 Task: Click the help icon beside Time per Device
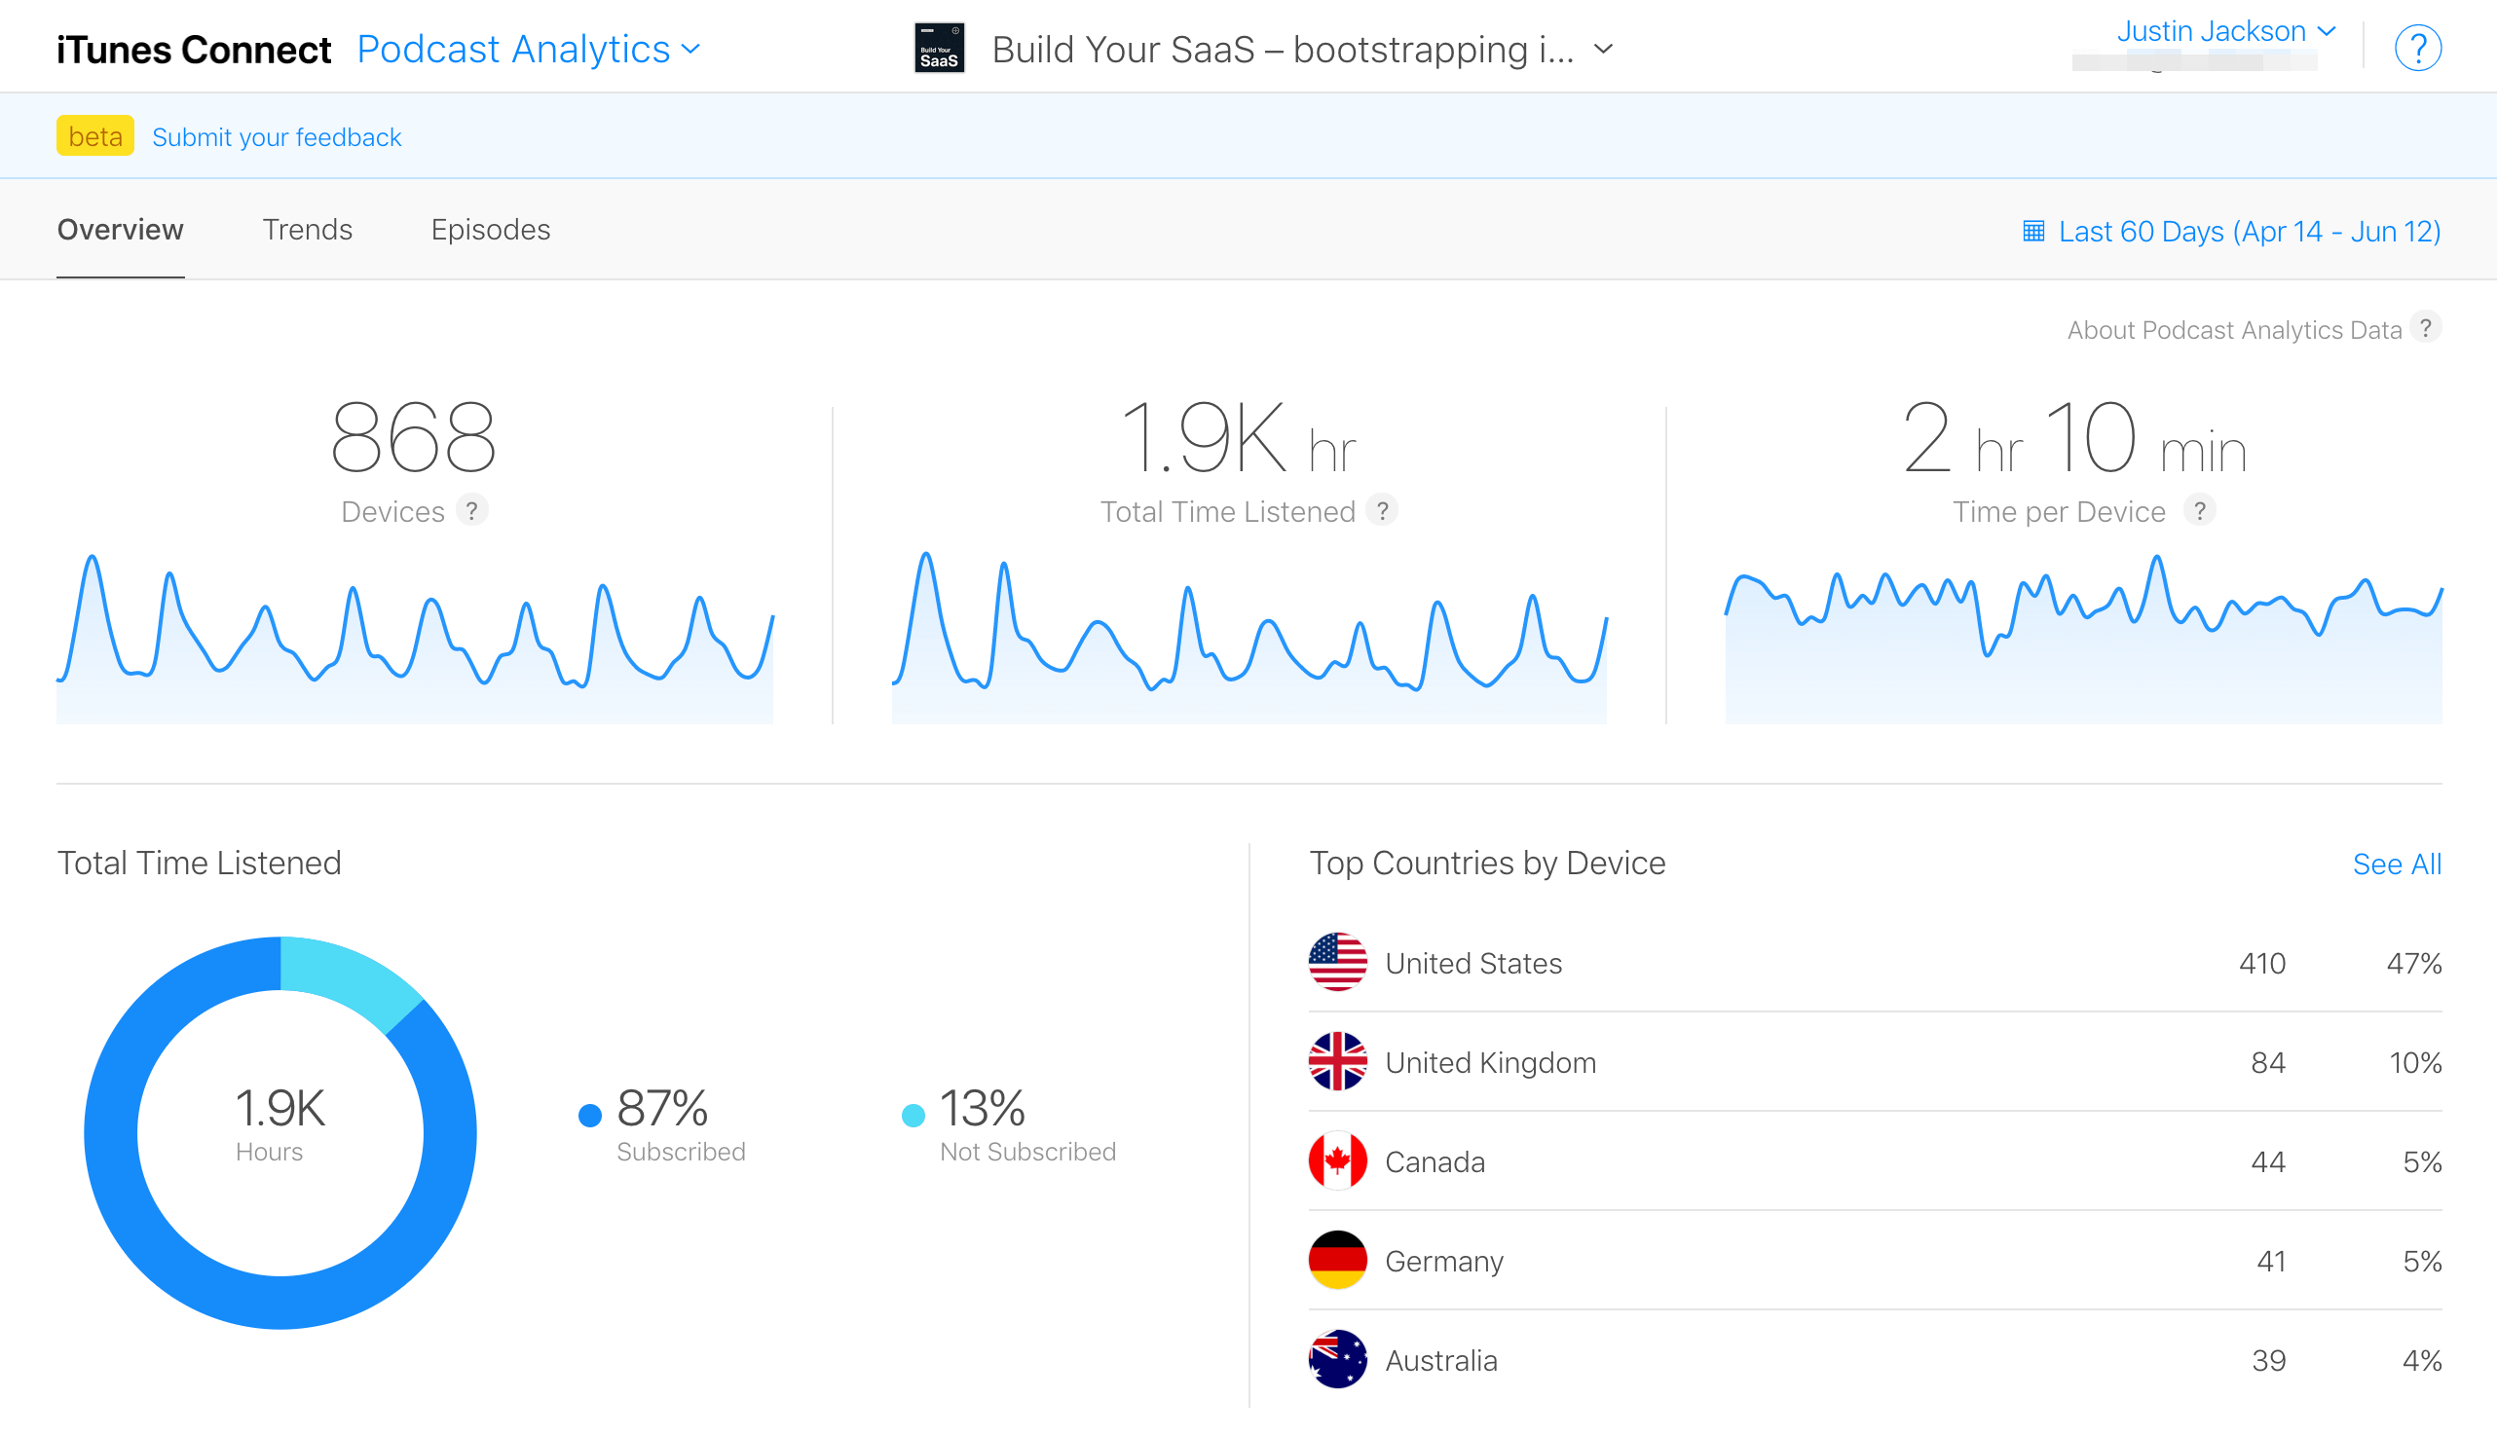click(x=2199, y=510)
